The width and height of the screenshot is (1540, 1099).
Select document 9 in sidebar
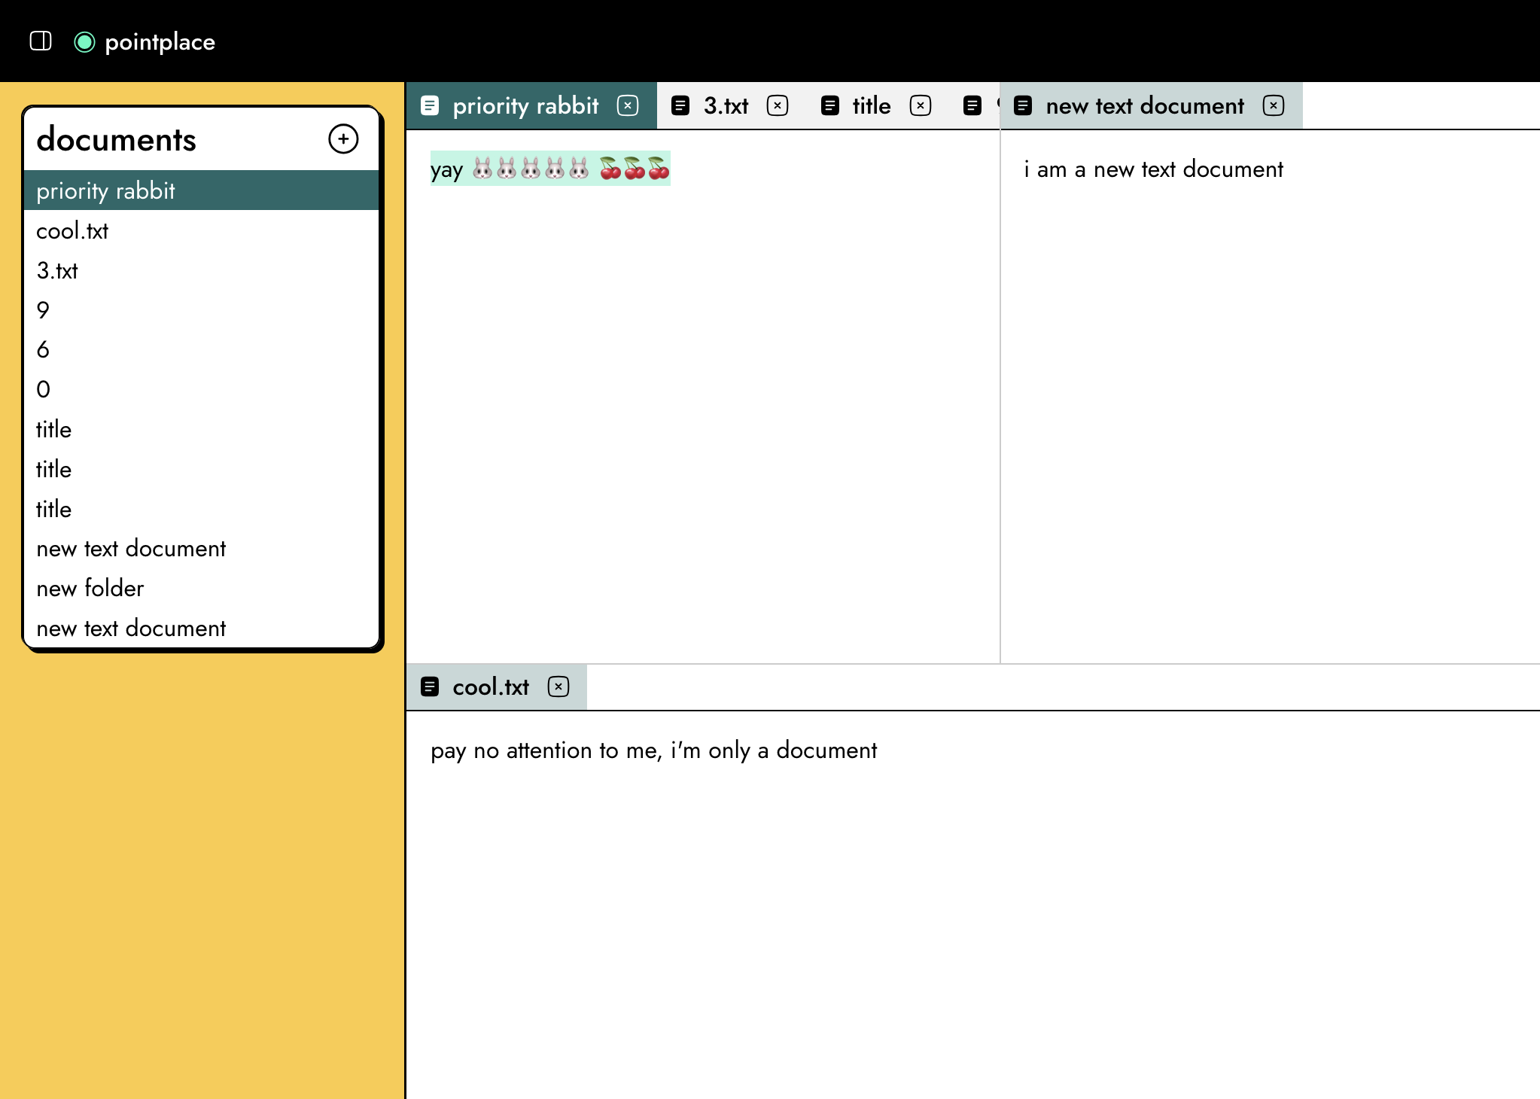click(x=43, y=310)
